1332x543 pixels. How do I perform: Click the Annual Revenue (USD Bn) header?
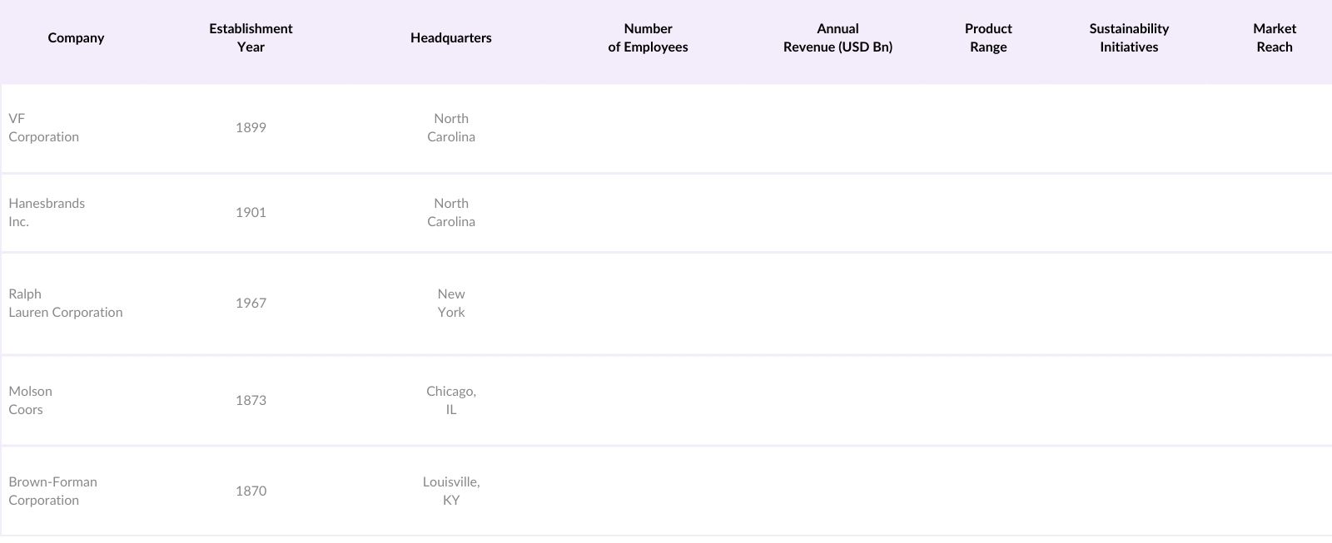pyautogui.click(x=837, y=38)
